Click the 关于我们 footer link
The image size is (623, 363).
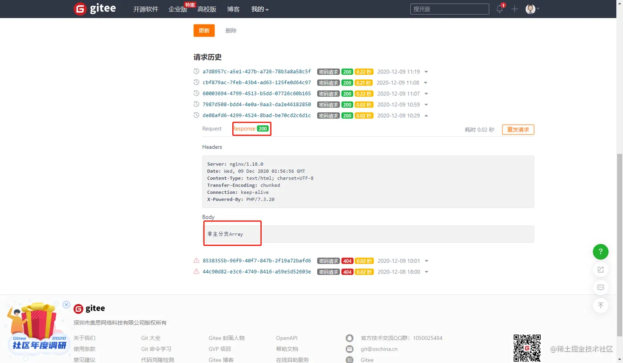click(85, 338)
